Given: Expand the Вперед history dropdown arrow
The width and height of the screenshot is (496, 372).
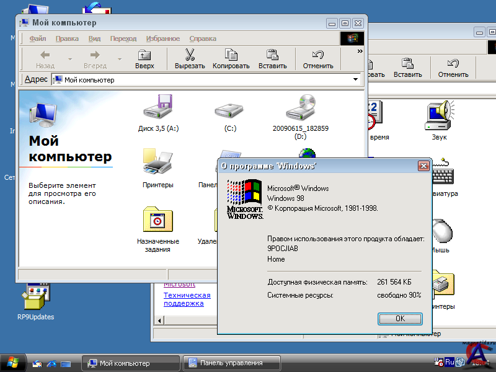Looking at the screenshot, I should [x=120, y=59].
